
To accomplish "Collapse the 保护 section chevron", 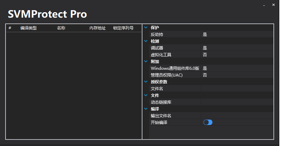I will [x=146, y=27].
